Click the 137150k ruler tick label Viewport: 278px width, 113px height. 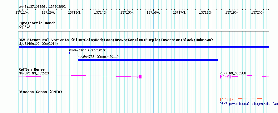pyautogui.click(x=127, y=13)
